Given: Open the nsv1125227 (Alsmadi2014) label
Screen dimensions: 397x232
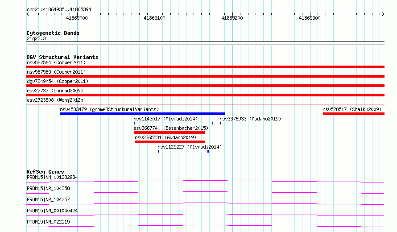Looking at the screenshot, I should coord(190,147).
